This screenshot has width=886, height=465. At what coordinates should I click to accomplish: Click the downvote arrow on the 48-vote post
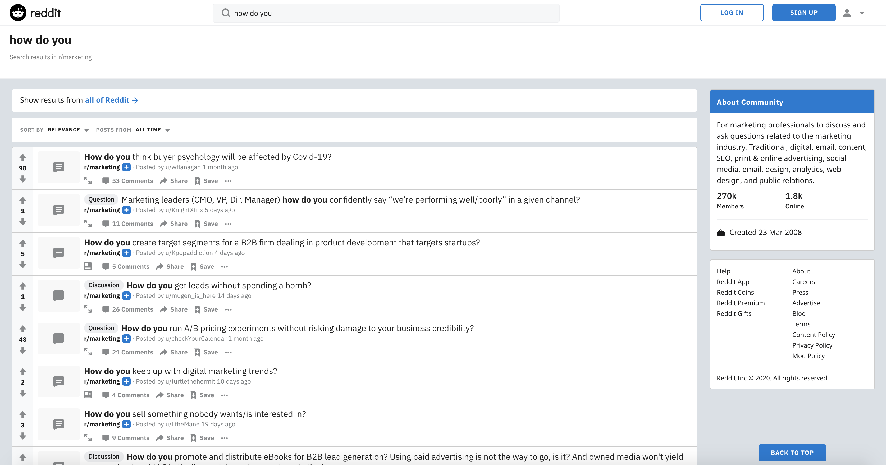pos(22,350)
